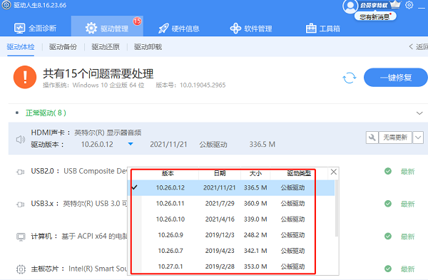Click the 计算机 monitor icon
428x280 pixels.
coord(21,237)
